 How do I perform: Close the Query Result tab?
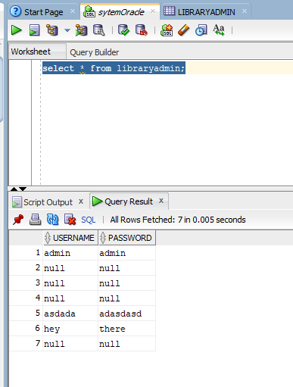(161, 201)
